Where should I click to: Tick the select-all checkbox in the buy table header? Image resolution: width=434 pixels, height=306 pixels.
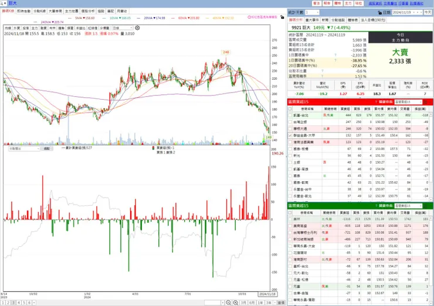tap(290, 108)
